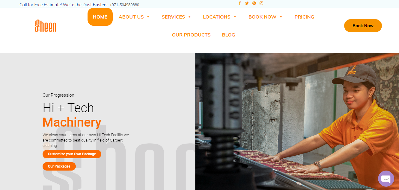Expand the About Us dropdown arrow
The height and width of the screenshot is (190, 399).
click(148, 17)
